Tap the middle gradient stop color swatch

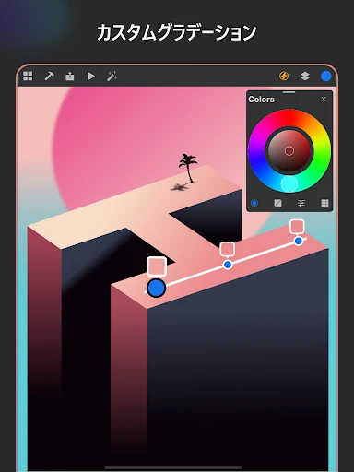coord(228,249)
